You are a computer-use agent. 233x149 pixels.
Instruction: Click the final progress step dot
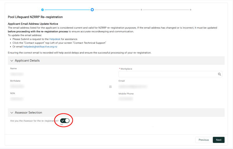[190, 10]
